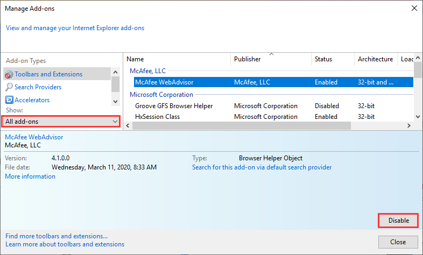Click the file date Wednesday, March 11, 2020

point(104,167)
